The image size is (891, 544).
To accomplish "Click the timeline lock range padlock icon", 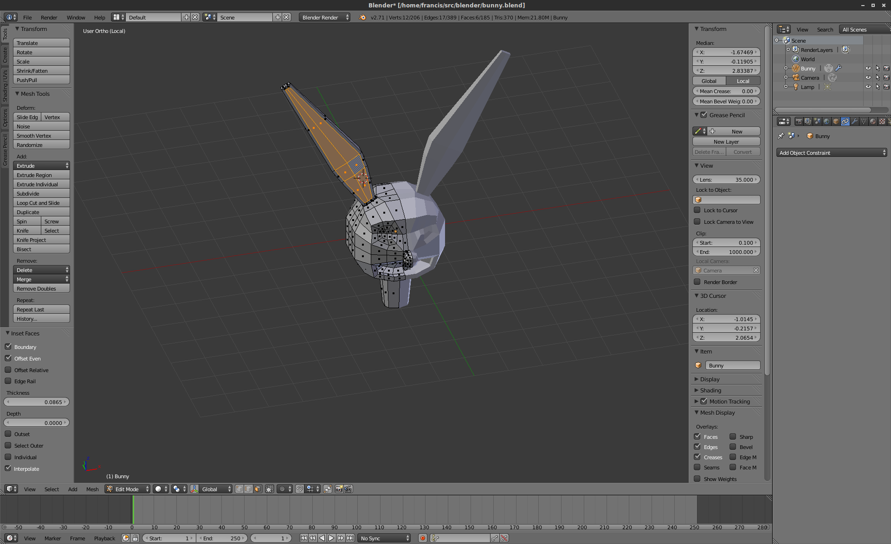I will tap(135, 538).
